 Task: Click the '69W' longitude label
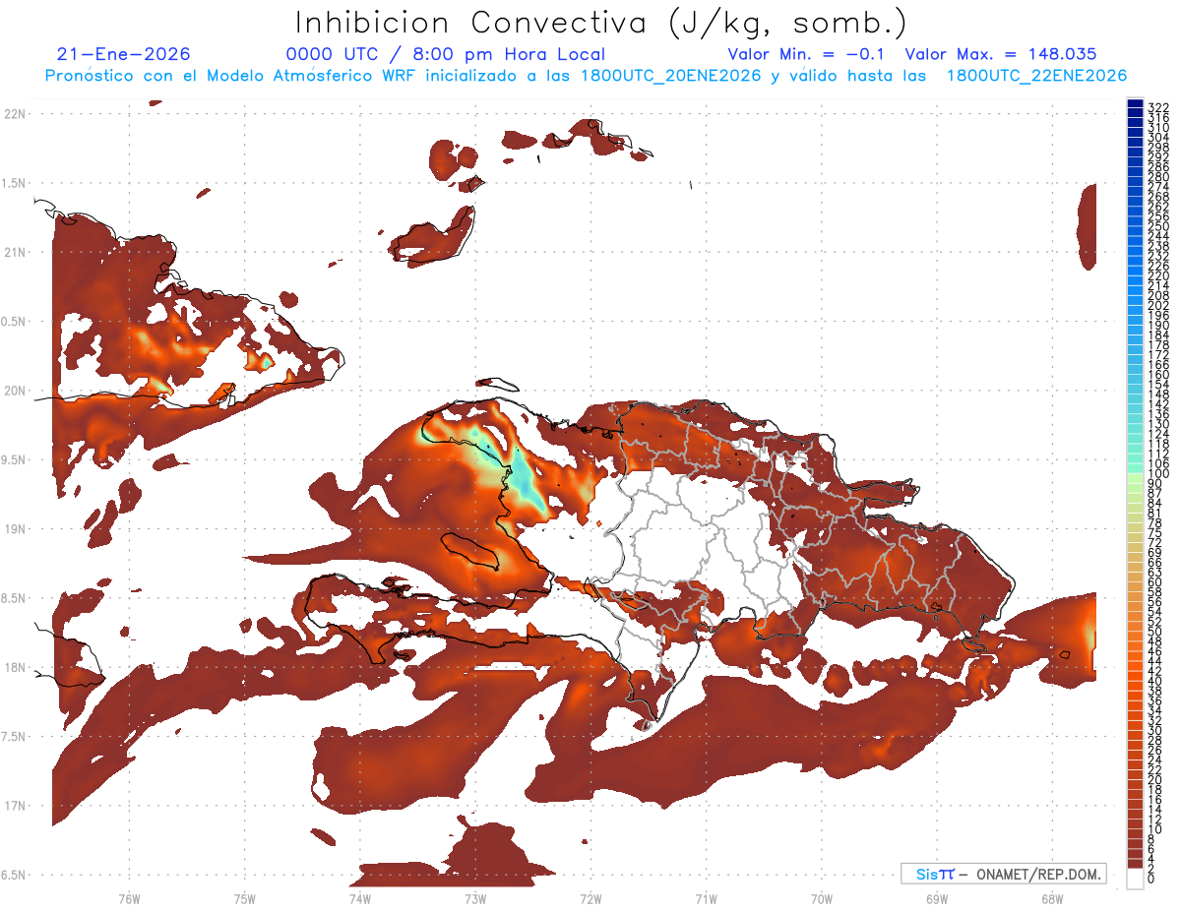937,899
